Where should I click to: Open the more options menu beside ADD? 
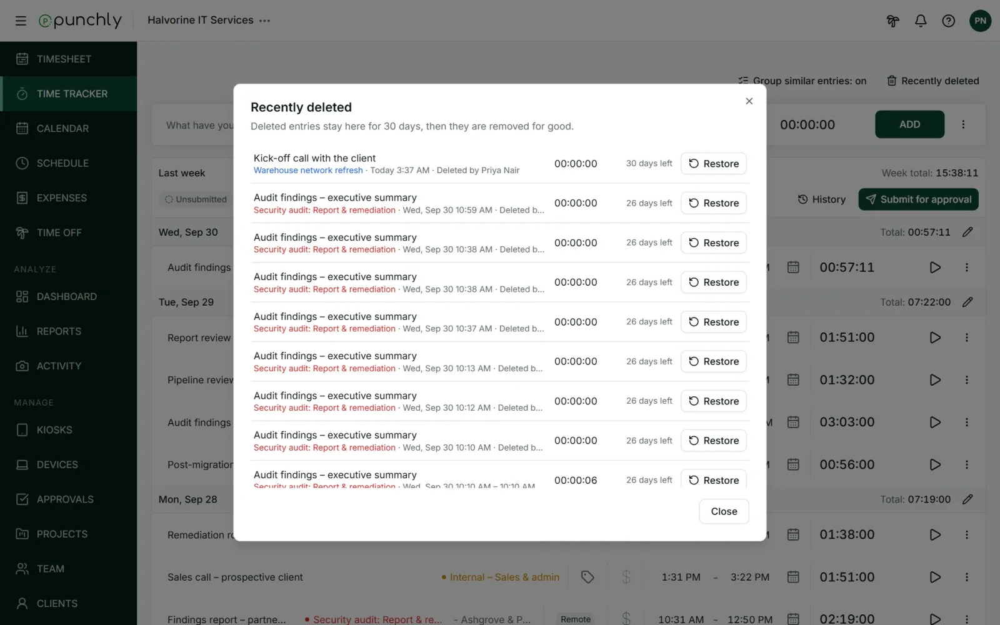coord(963,124)
